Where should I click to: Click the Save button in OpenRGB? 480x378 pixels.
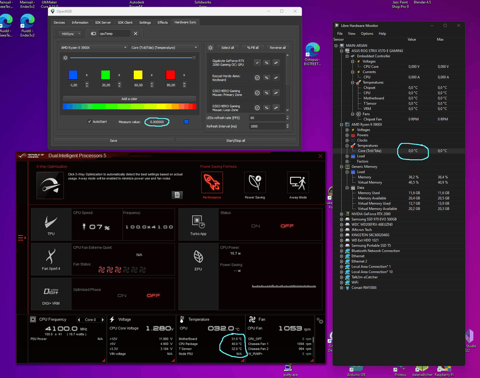coord(113,141)
